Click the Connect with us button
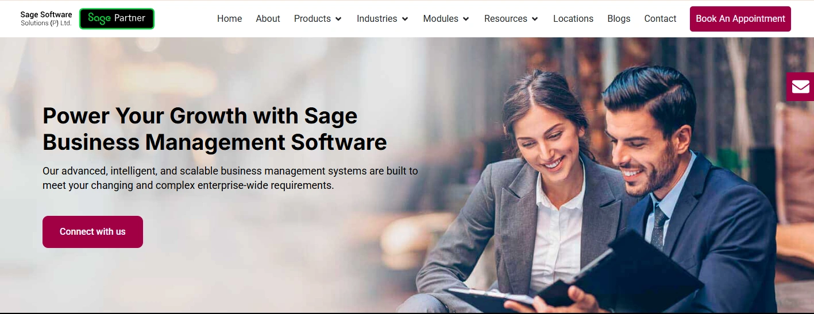Viewport: 814px width, 314px height. (92, 232)
